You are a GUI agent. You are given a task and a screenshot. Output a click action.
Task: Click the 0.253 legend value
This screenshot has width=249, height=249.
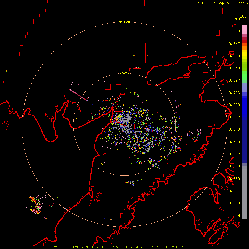pos(234,203)
